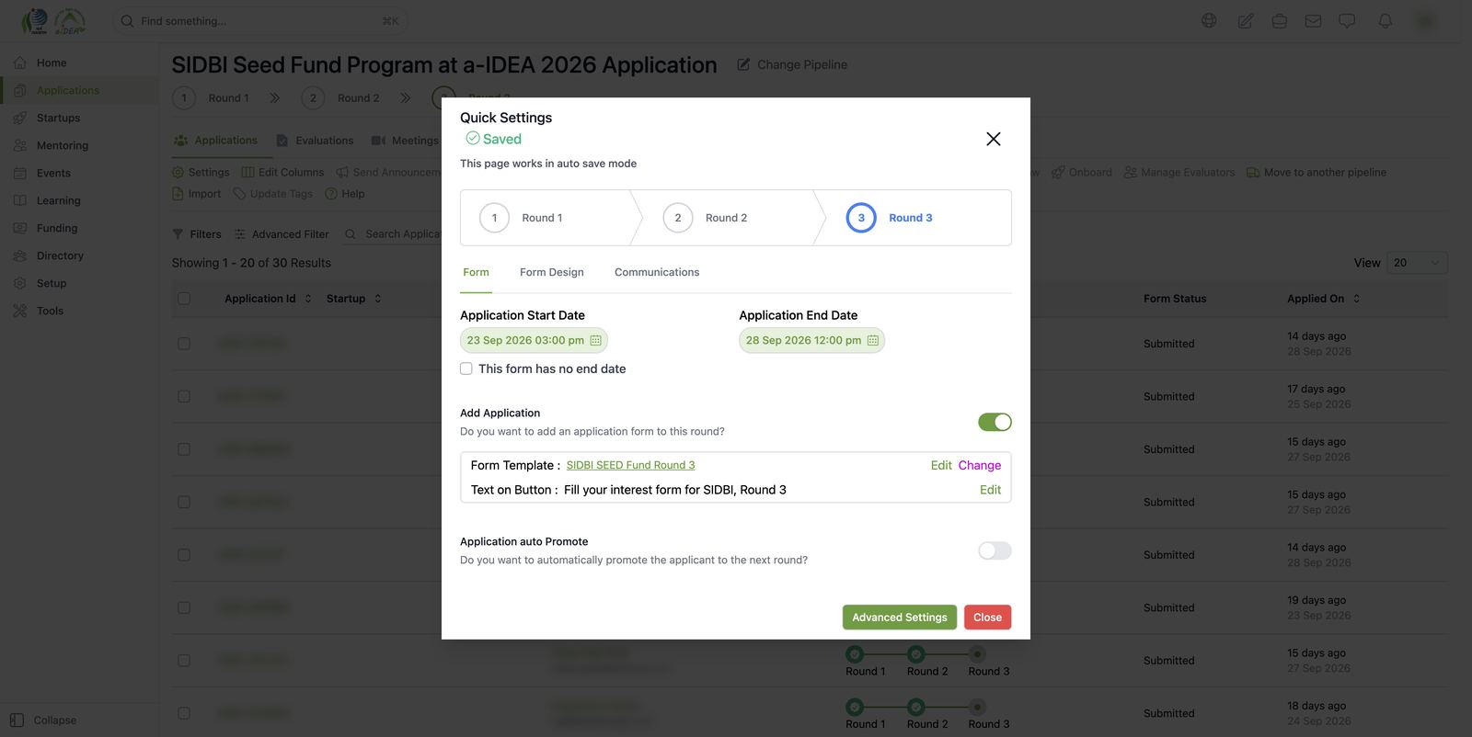
Task: Open the chat bubble icon in top bar
Action: pos(1347,20)
